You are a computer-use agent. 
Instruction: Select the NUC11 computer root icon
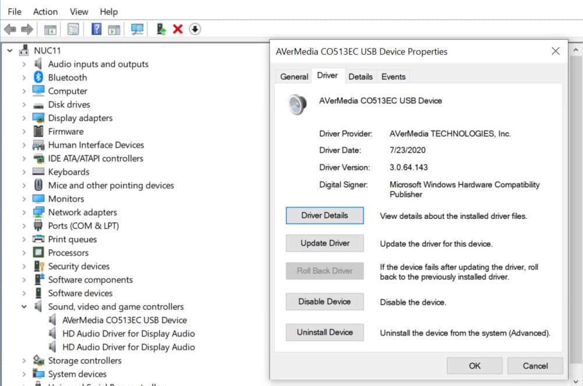pos(24,50)
